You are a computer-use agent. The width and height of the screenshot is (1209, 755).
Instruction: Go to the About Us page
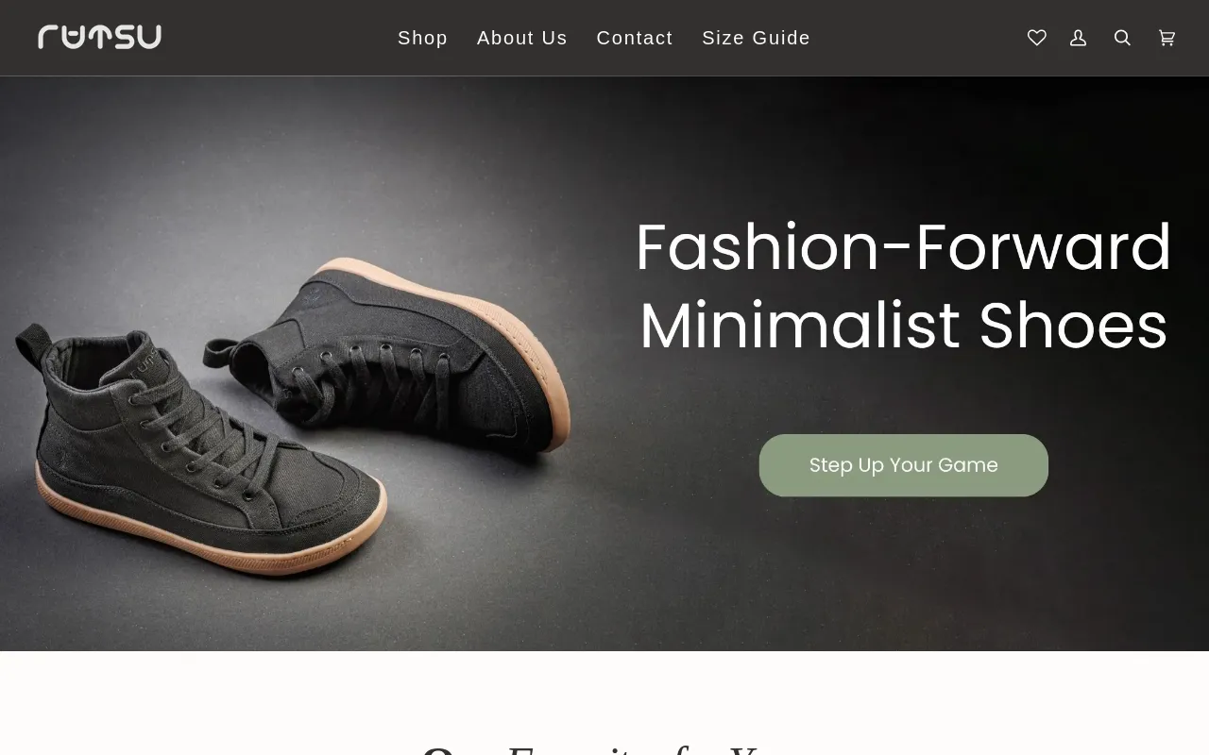[522, 38]
